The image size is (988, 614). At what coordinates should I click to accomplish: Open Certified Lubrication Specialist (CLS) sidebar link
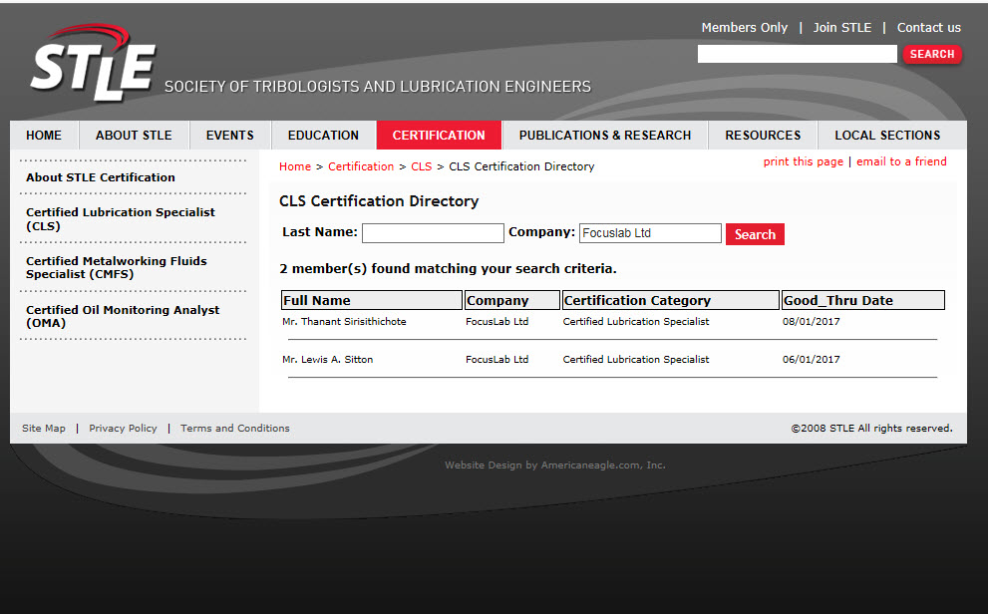pyautogui.click(x=121, y=219)
